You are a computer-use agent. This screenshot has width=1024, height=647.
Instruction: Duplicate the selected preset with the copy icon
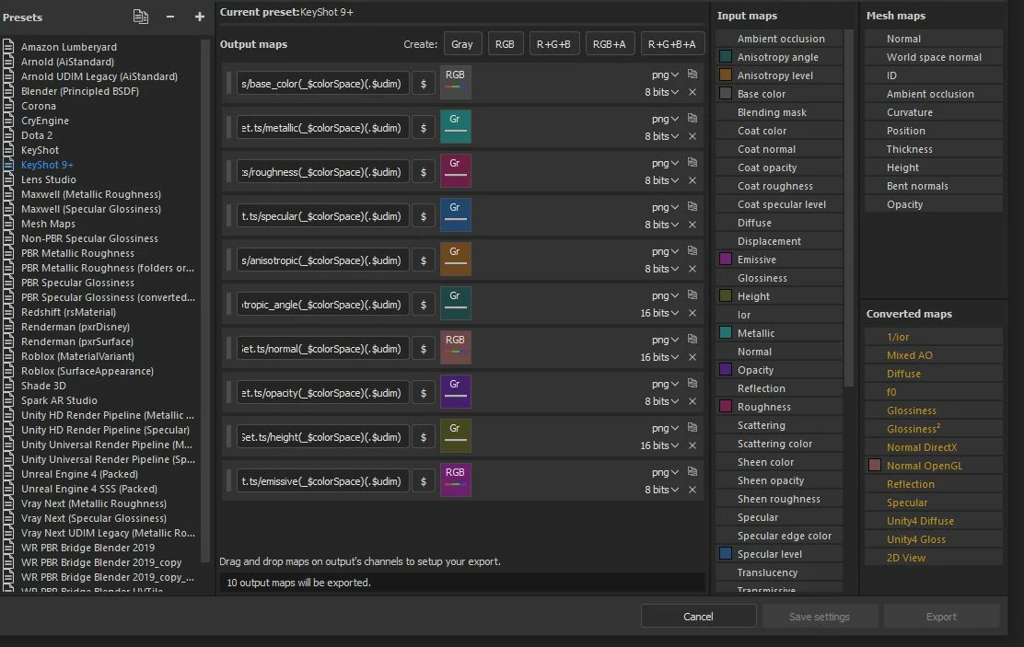coord(140,17)
